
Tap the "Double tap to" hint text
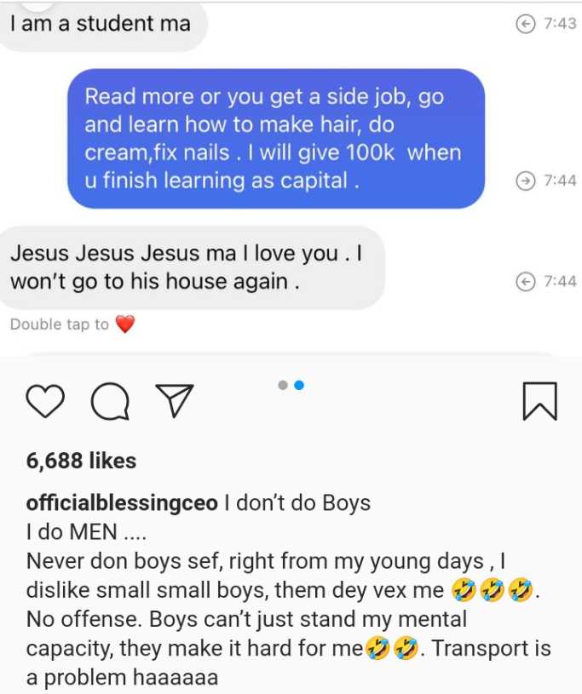point(60,324)
